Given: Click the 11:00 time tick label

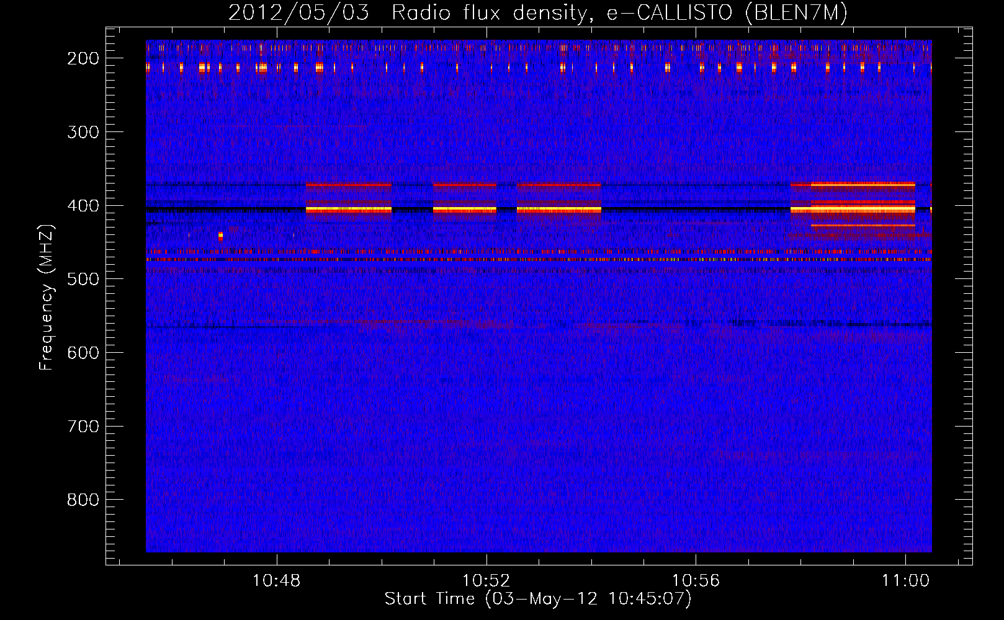Looking at the screenshot, I should pos(906,581).
